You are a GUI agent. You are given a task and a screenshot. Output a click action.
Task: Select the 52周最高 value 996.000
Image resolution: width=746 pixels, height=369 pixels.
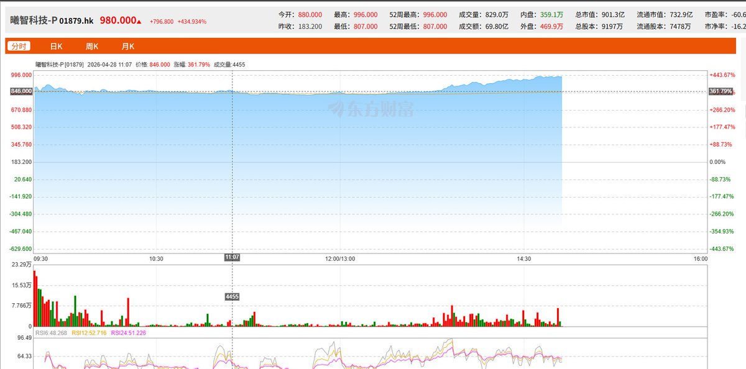click(434, 14)
